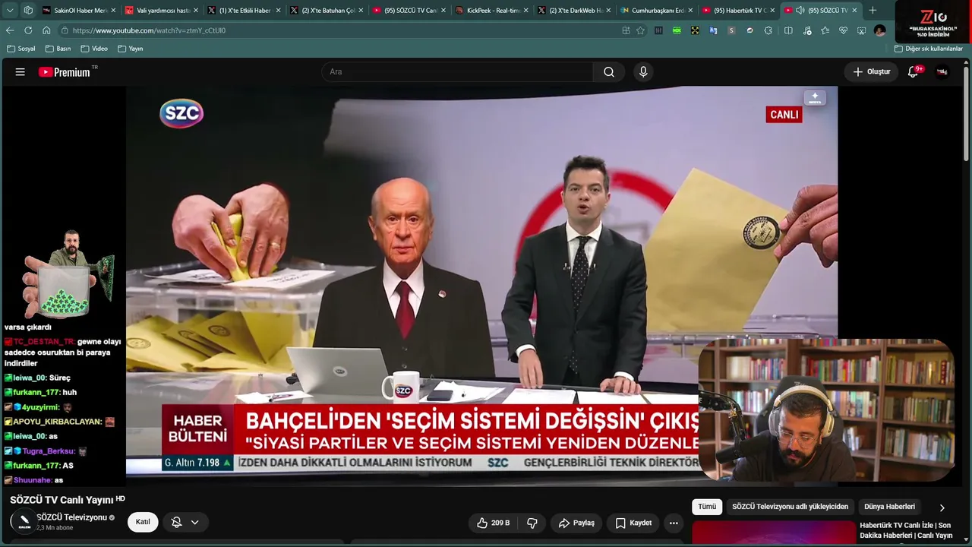
Task: Open the YouTube hamburger guide menu
Action: coord(21,71)
